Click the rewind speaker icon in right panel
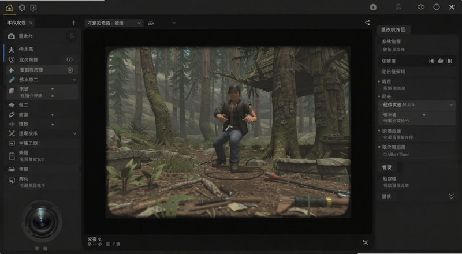This screenshot has width=462, height=254. [431, 61]
